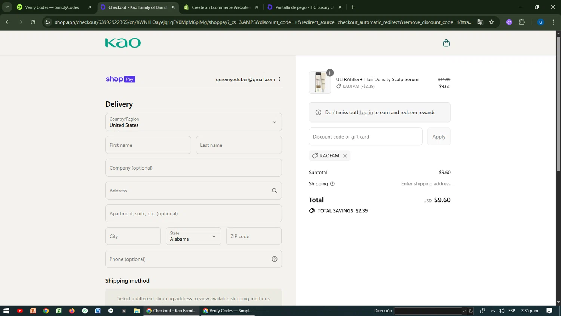Close the Pantalla de pago tab

pyautogui.click(x=340, y=7)
